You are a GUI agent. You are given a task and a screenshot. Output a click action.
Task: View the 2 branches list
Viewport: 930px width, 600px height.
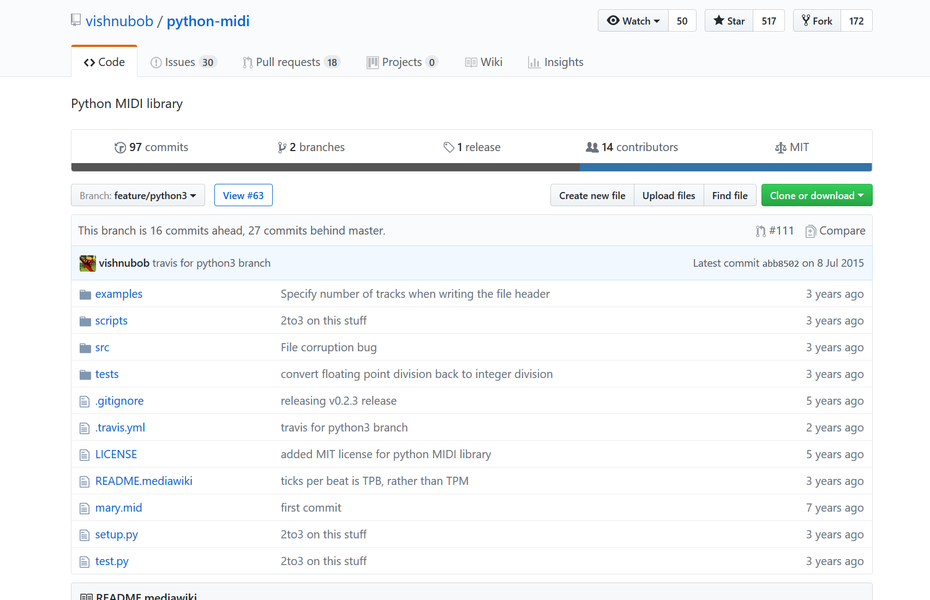(x=311, y=147)
